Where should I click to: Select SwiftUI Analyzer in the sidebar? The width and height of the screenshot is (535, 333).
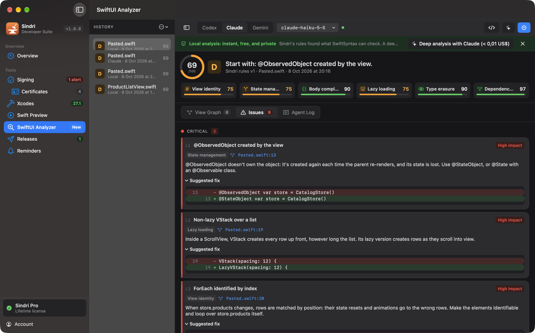45,127
